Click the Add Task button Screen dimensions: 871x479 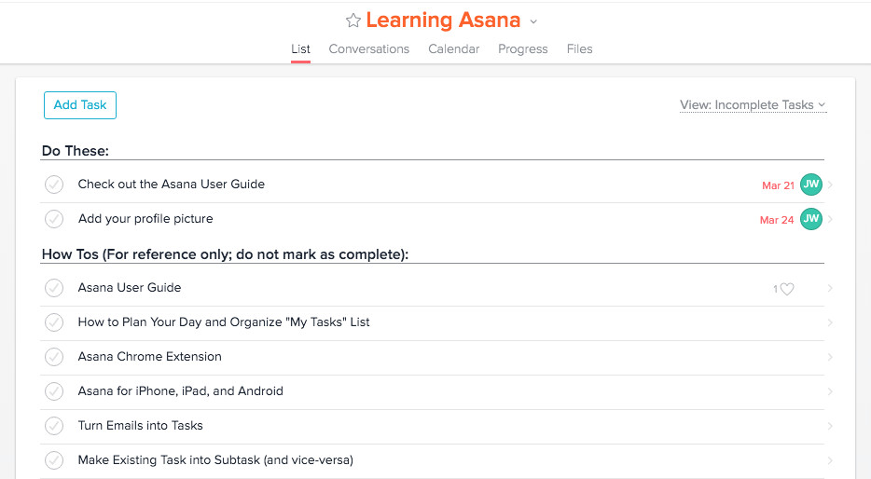80,105
